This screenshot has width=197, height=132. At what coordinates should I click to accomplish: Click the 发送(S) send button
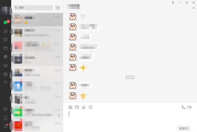(x=184, y=128)
